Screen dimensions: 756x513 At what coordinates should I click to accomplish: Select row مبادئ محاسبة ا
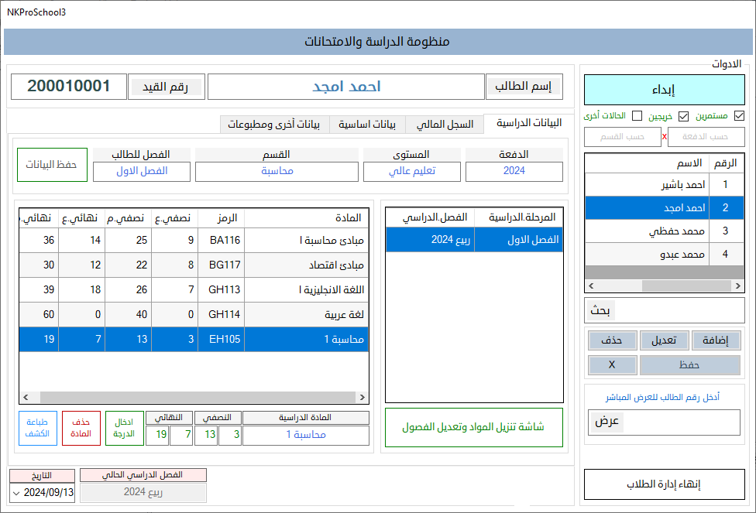tap(194, 241)
